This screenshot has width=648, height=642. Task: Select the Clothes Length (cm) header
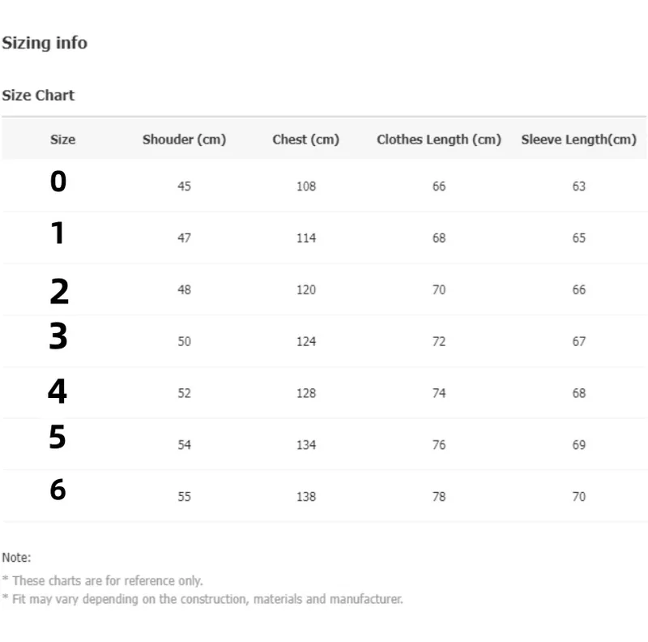point(439,139)
